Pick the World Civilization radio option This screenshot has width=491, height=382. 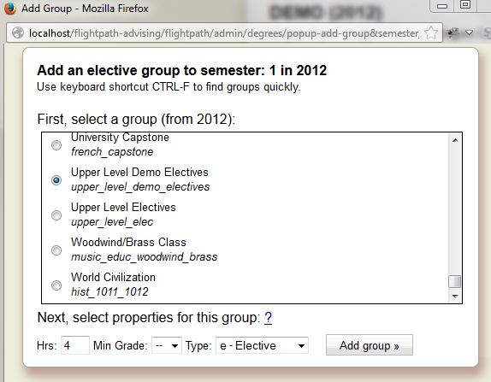[x=56, y=285]
